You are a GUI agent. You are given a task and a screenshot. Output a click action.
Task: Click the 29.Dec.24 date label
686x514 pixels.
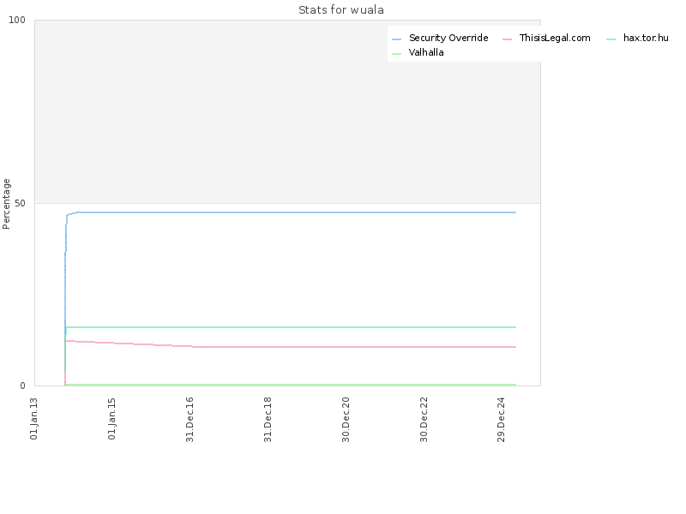(x=502, y=419)
